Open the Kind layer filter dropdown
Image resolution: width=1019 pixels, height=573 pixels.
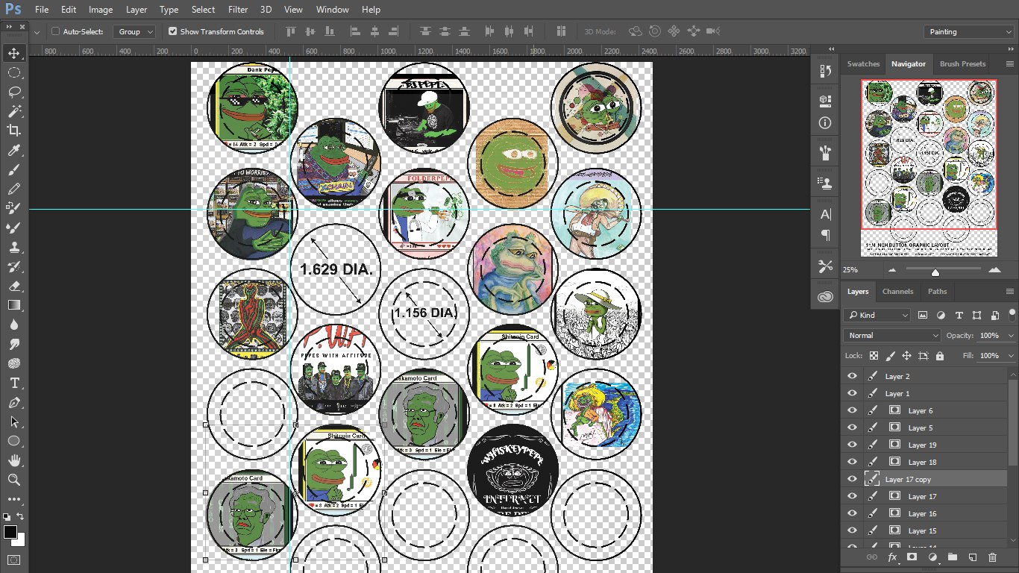(x=877, y=315)
